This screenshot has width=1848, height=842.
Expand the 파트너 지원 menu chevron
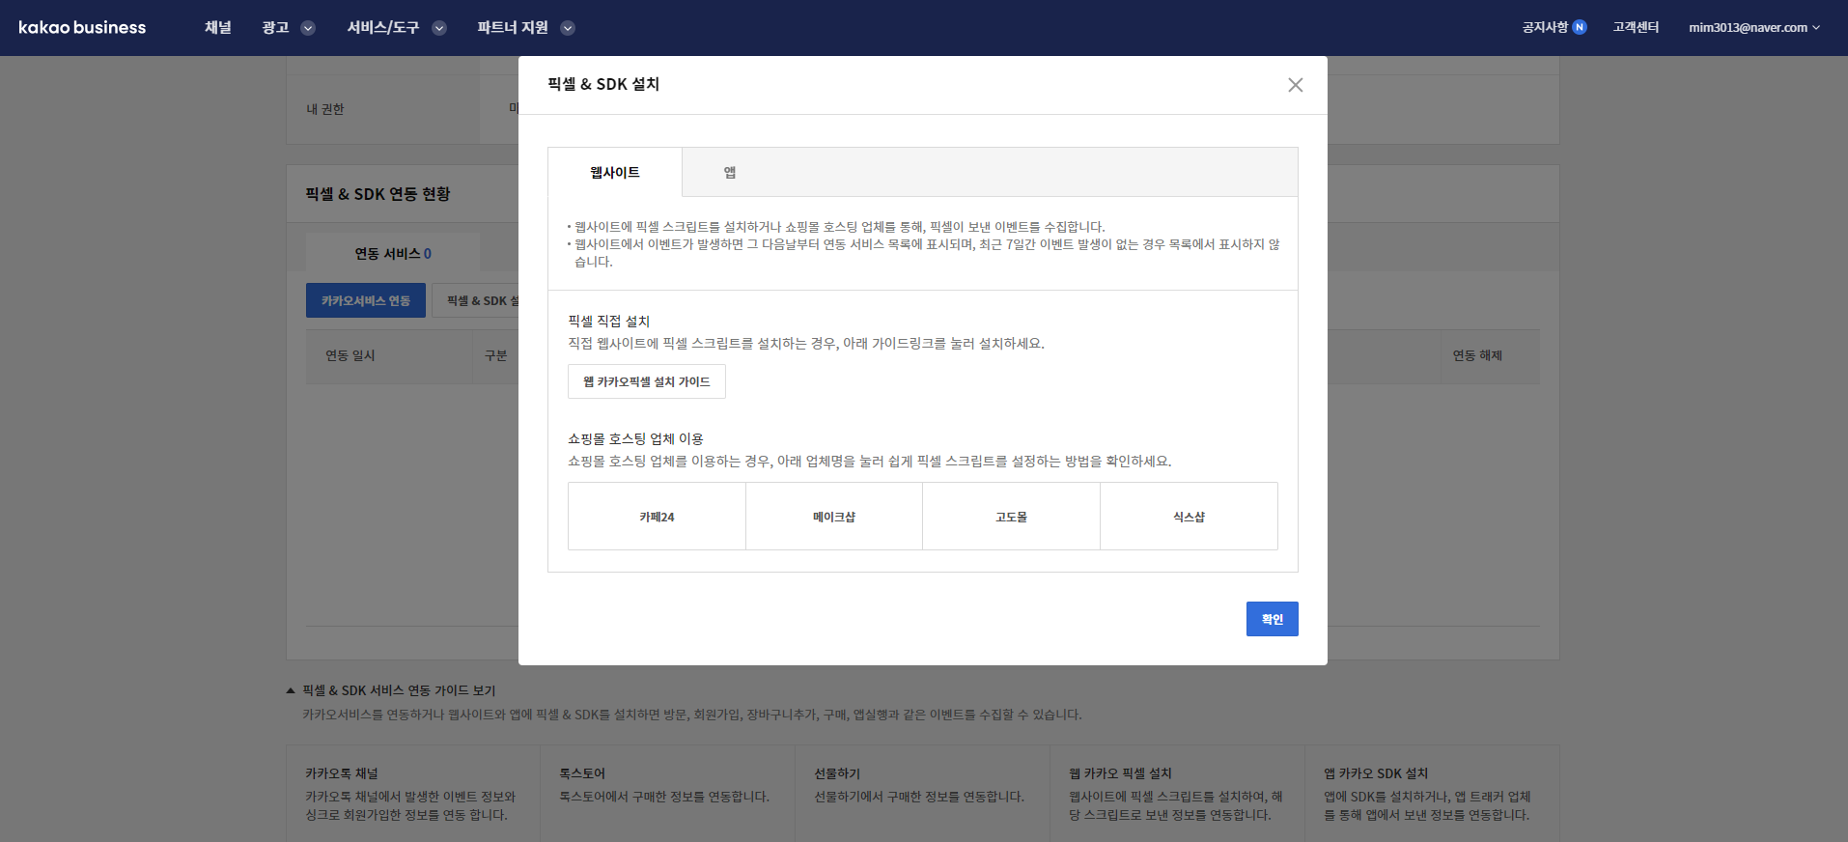point(568,28)
